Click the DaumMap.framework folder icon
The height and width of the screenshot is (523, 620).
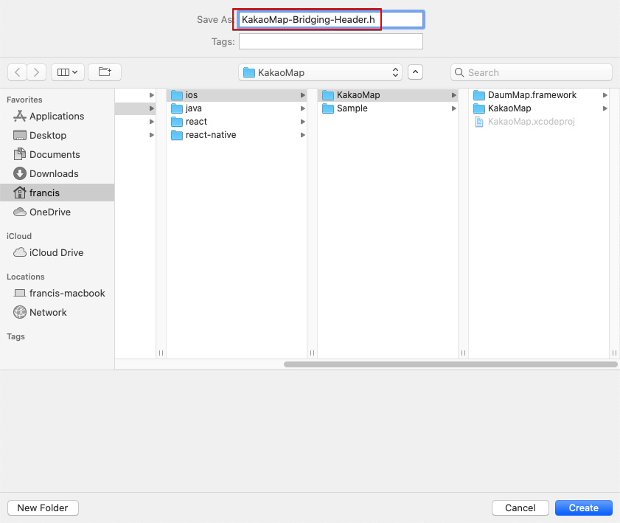click(x=479, y=95)
